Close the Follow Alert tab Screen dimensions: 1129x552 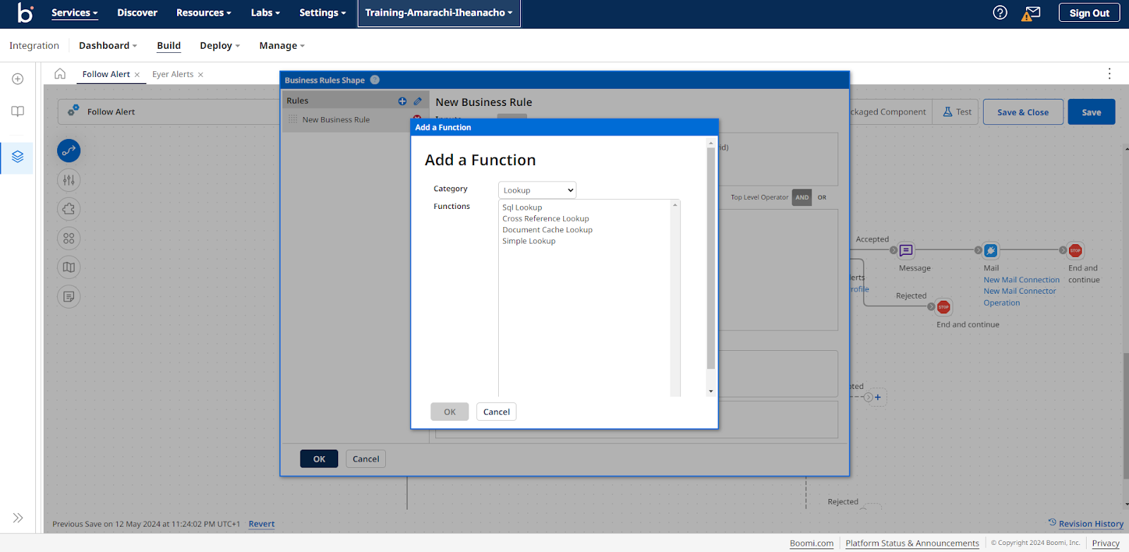coord(137,75)
